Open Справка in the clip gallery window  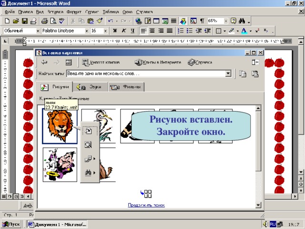(x=200, y=62)
